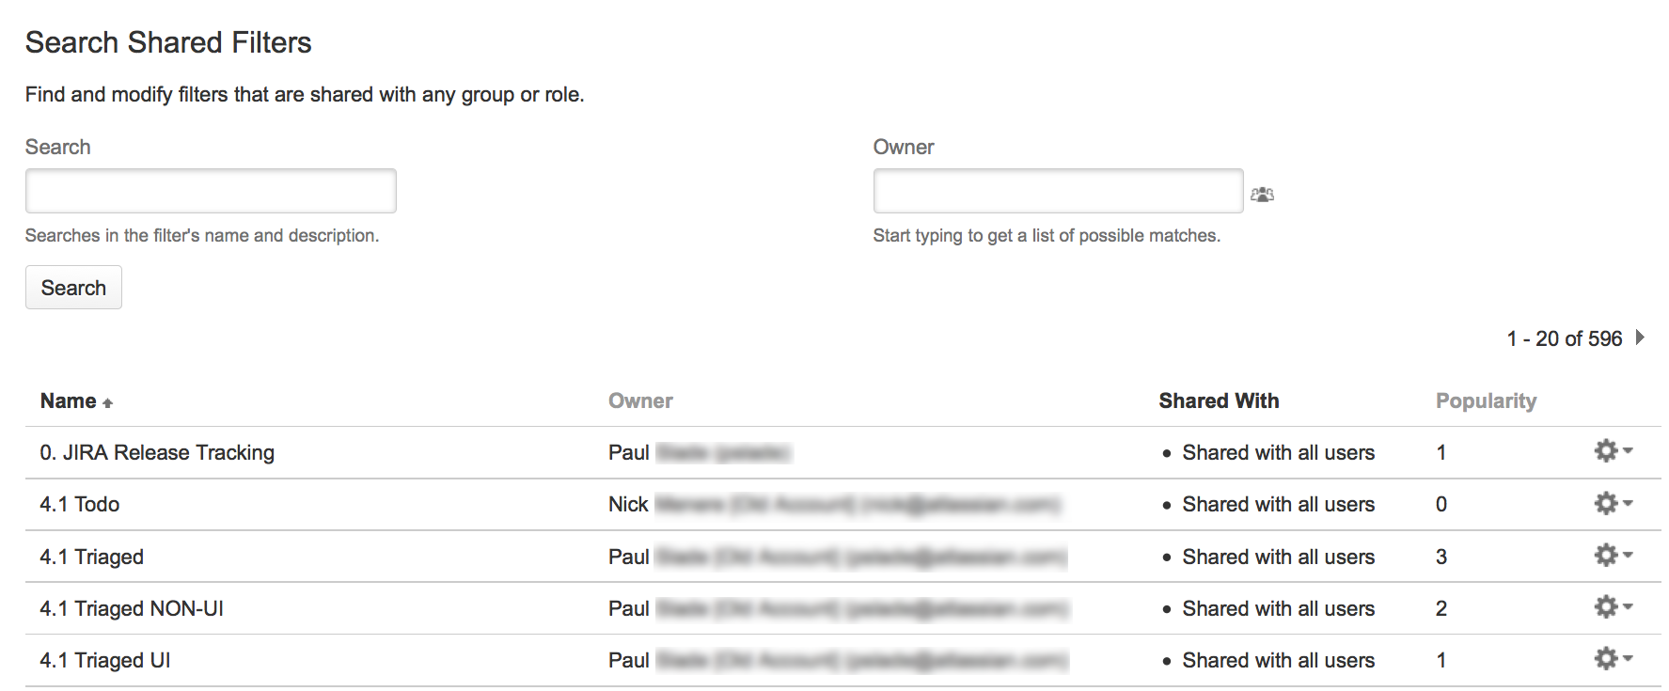Open the 4.1 Triaged NON-UI filter
Screen dimensions: 1669x691
pyautogui.click(x=132, y=608)
